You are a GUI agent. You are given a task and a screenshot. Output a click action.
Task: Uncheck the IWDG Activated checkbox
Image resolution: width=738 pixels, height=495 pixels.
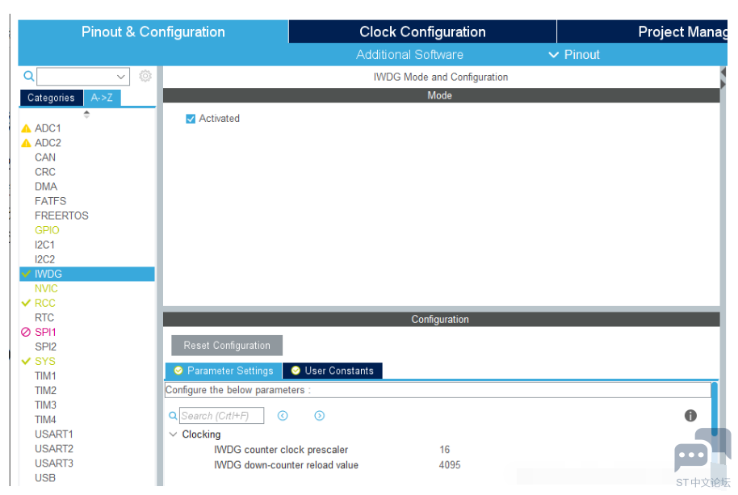point(191,119)
